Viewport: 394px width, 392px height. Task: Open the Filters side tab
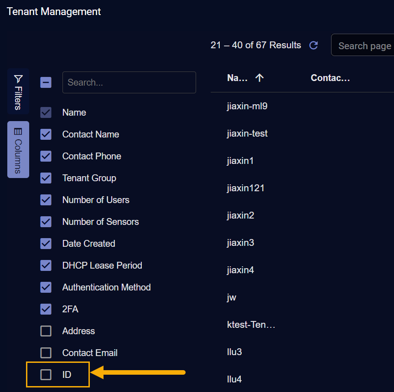(x=18, y=91)
